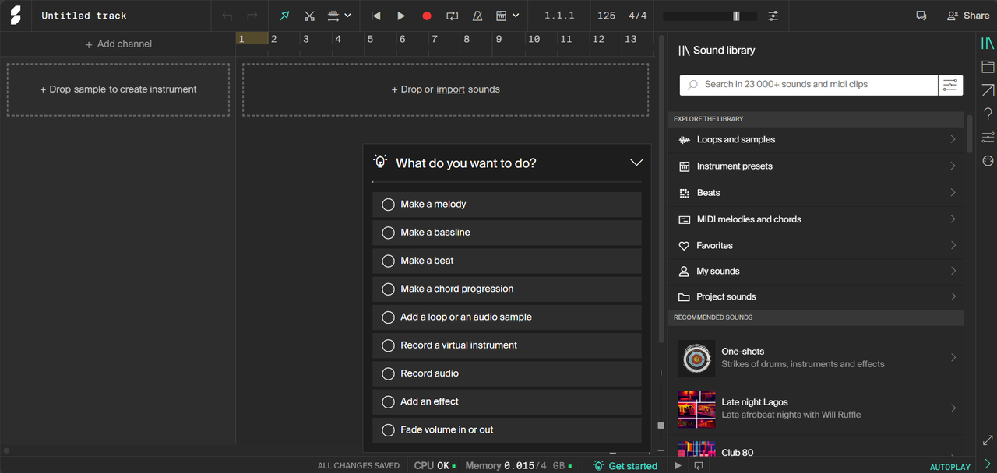The width and height of the screenshot is (997, 473).
Task: Click the 4/4 time signature
Action: pyautogui.click(x=637, y=16)
